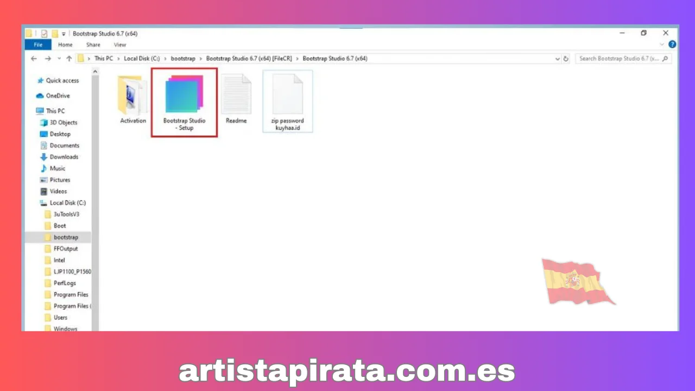Select the bootstrap folder in tree

pyautogui.click(x=58, y=237)
